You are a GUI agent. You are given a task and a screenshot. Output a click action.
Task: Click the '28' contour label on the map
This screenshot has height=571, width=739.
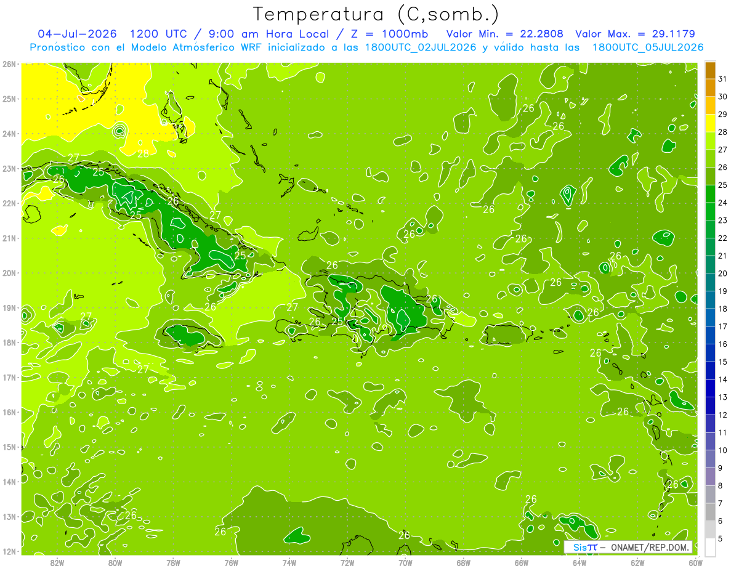coord(143,154)
